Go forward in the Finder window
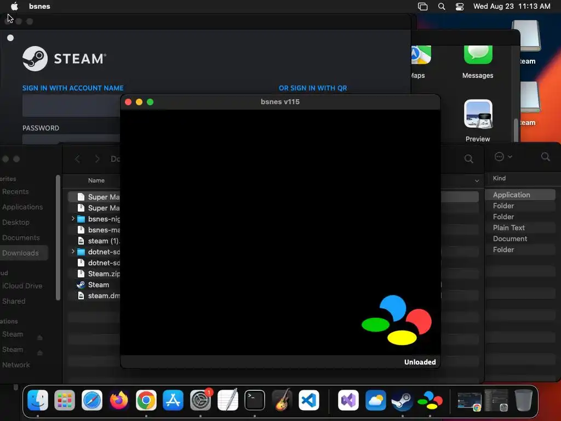The width and height of the screenshot is (561, 421). pyautogui.click(x=97, y=158)
